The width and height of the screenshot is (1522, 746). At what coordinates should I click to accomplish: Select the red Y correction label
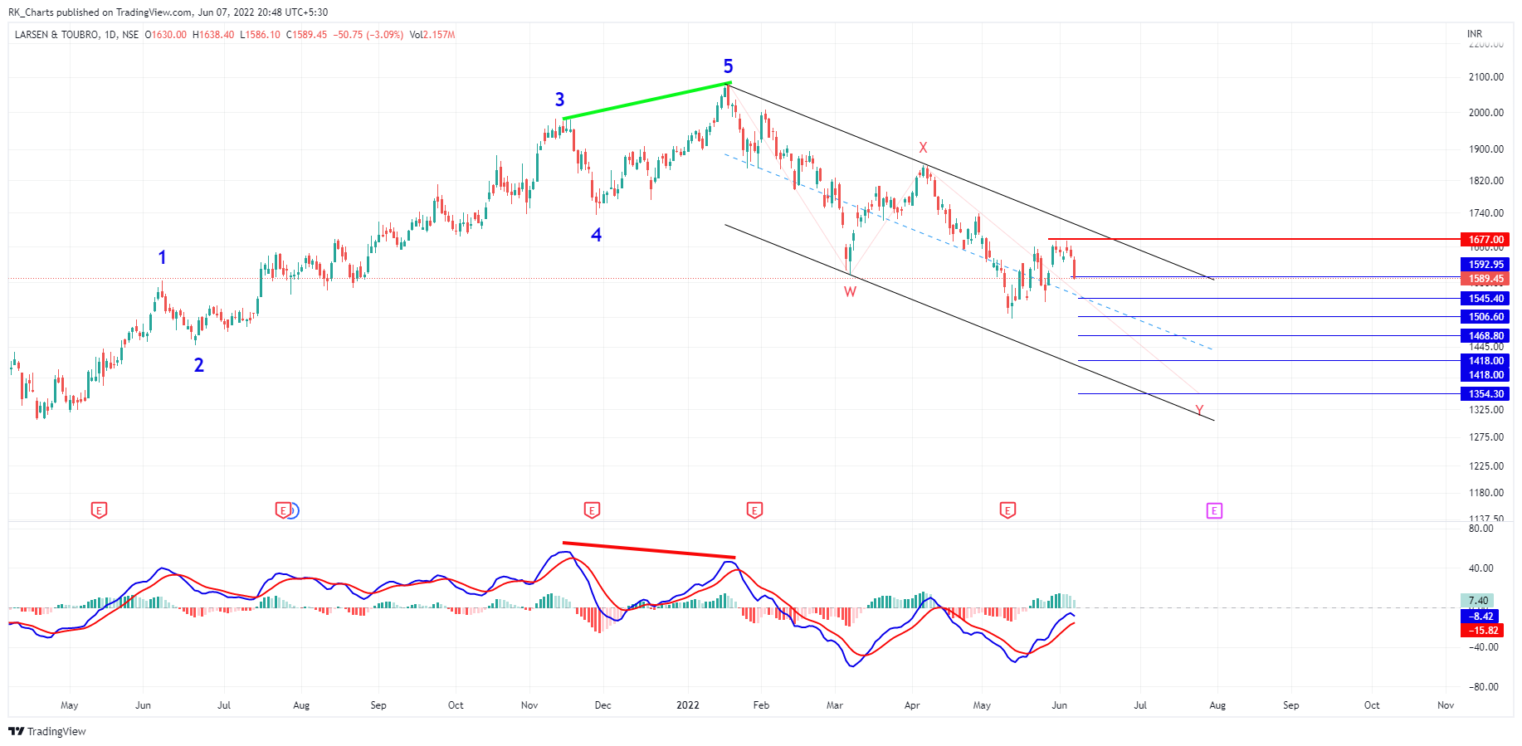(1199, 411)
